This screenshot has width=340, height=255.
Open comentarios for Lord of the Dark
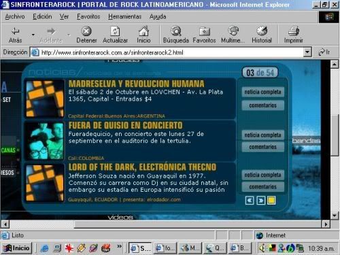click(262, 187)
